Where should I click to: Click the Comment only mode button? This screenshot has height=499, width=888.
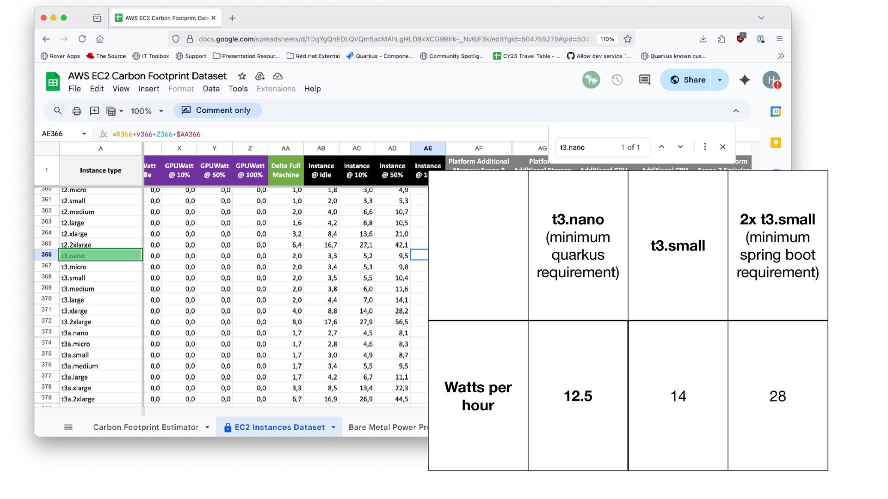[x=217, y=110]
